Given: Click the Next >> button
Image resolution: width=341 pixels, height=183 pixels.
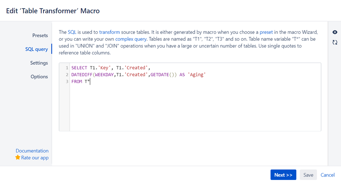Looking at the screenshot, I should point(283,175).
